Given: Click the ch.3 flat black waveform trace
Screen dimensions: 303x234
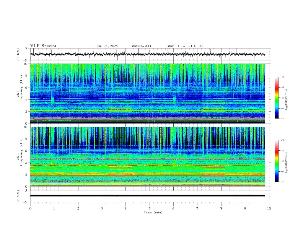Looking at the screenshot, I should [147, 196].
